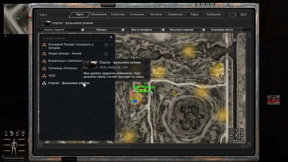Screen dimensions: 288x162
Task: Click the Список заданий button
Action: pyautogui.click(x=54, y=30)
